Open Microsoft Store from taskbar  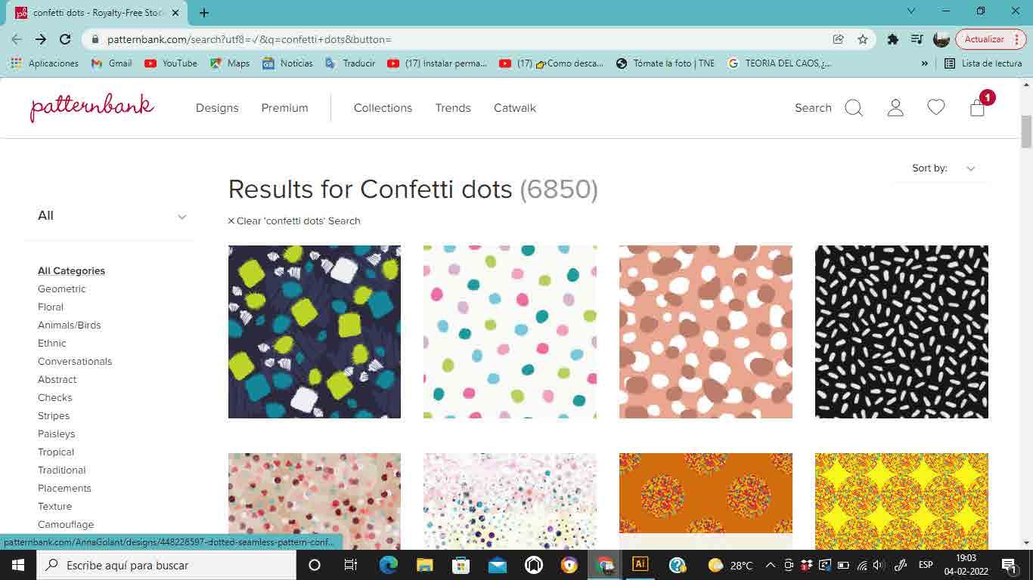[461, 565]
